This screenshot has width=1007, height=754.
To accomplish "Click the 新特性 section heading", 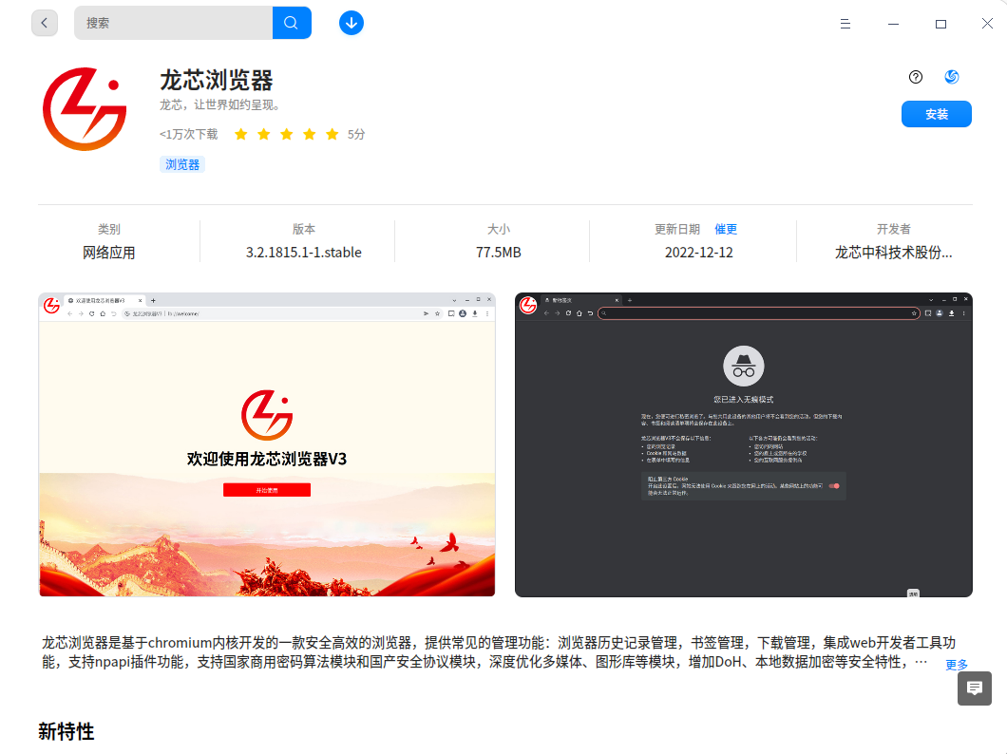I will coord(66,731).
